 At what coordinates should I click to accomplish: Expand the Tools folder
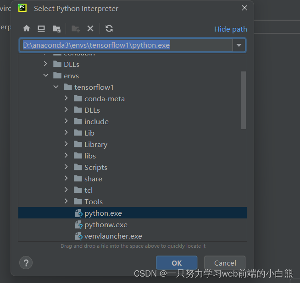66,201
